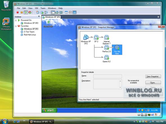Click the XP start button
The width and height of the screenshot is (166, 124).
point(49,110)
